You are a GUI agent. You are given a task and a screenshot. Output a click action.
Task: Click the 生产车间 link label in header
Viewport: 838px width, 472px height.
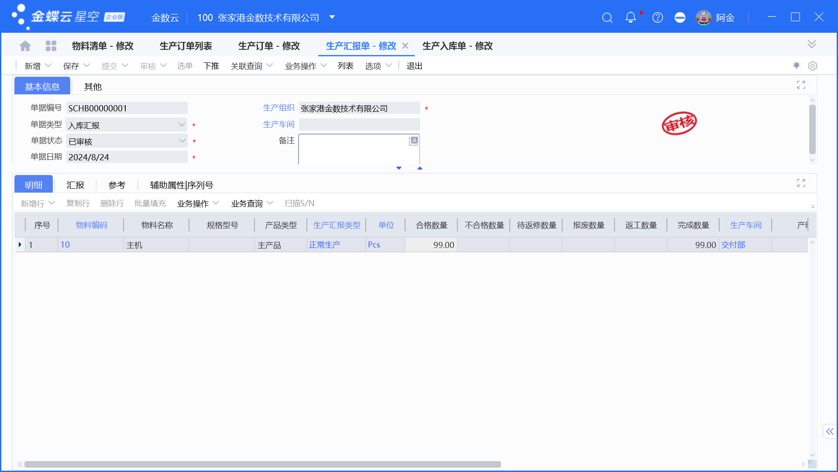[278, 124]
